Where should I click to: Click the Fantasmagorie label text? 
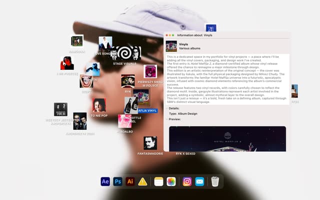(x=150, y=153)
